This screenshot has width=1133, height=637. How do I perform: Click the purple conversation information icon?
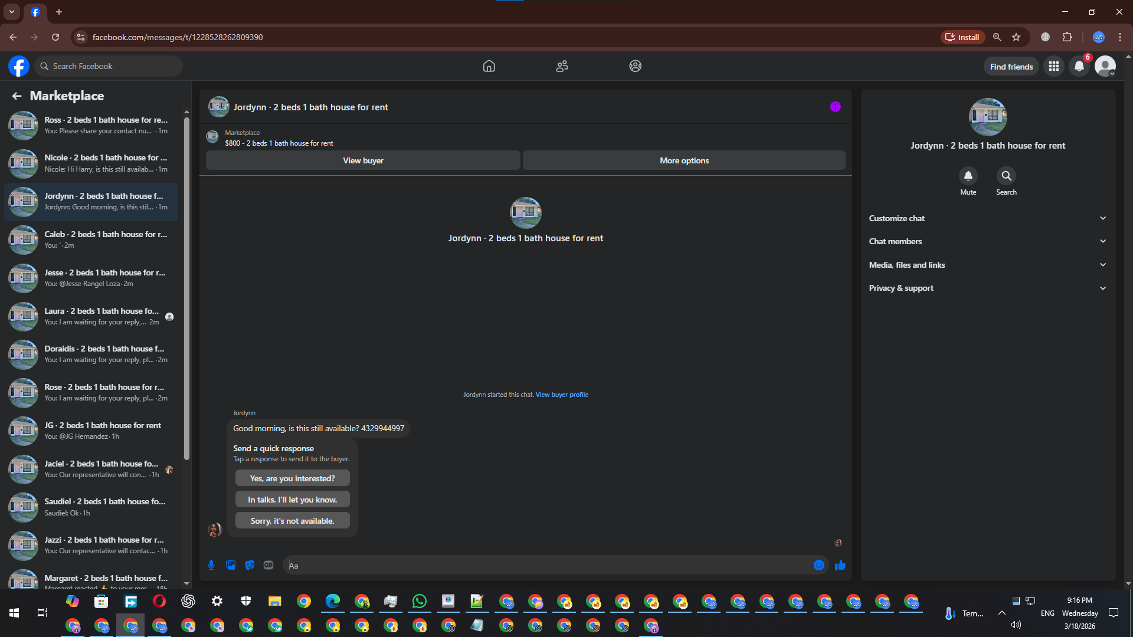coord(835,107)
